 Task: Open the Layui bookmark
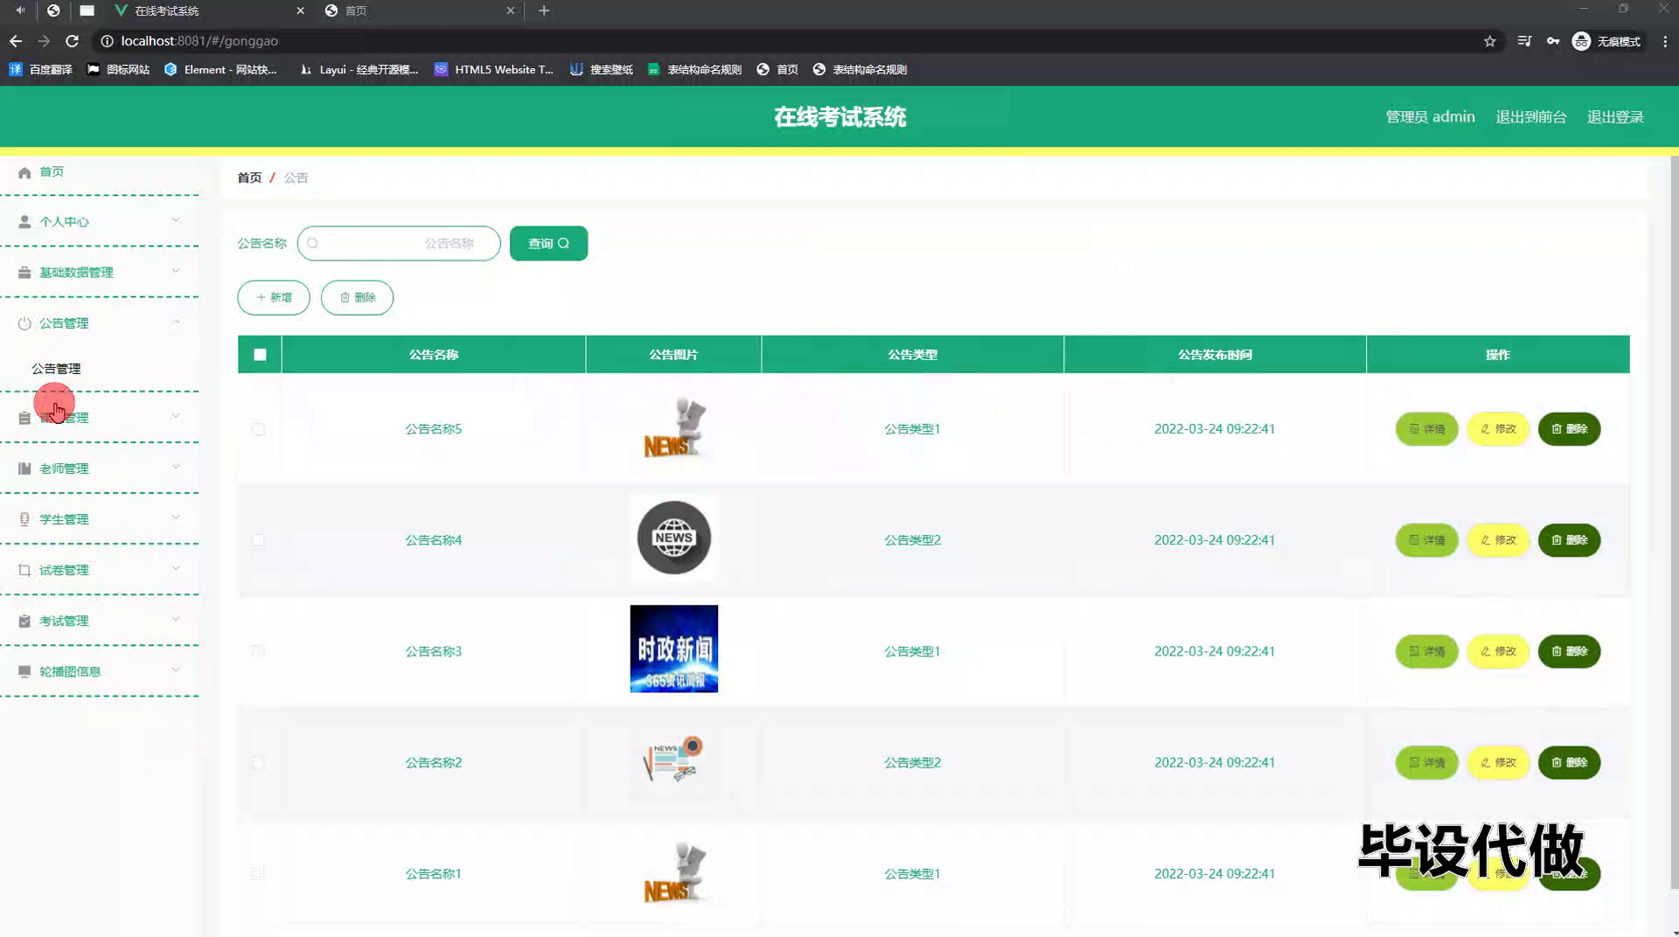coord(359,70)
